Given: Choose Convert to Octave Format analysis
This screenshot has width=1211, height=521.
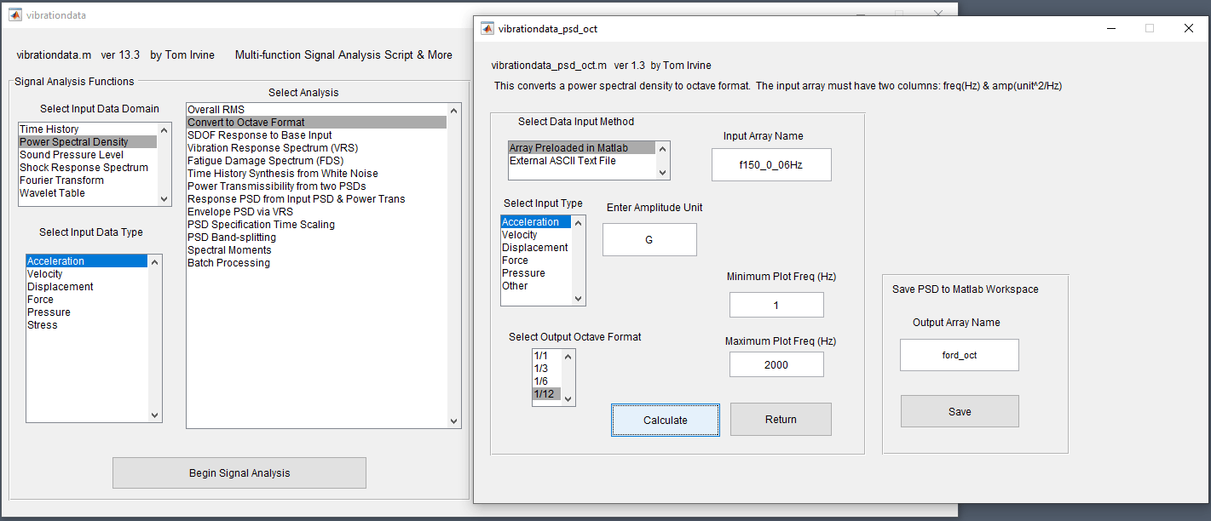Looking at the screenshot, I should [x=316, y=123].
